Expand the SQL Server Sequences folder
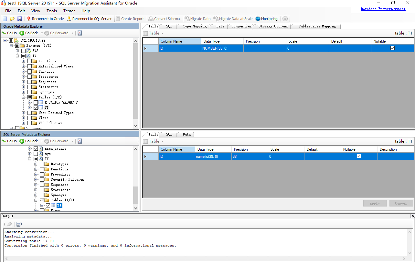This screenshot has width=415, height=262. click(36, 185)
